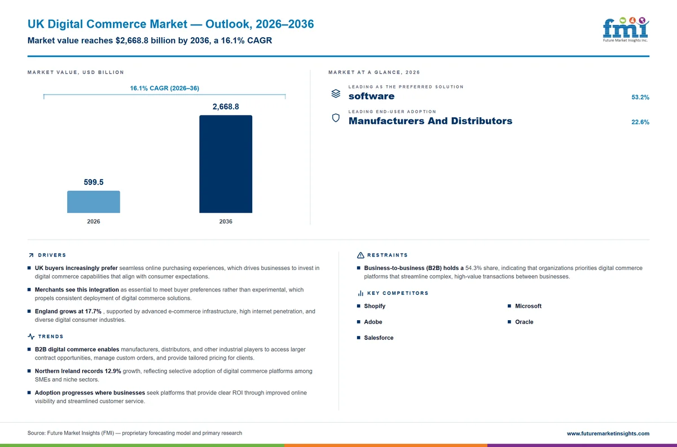Click the Drivers section heading
Viewport: 677px width, 447px height.
click(52, 255)
